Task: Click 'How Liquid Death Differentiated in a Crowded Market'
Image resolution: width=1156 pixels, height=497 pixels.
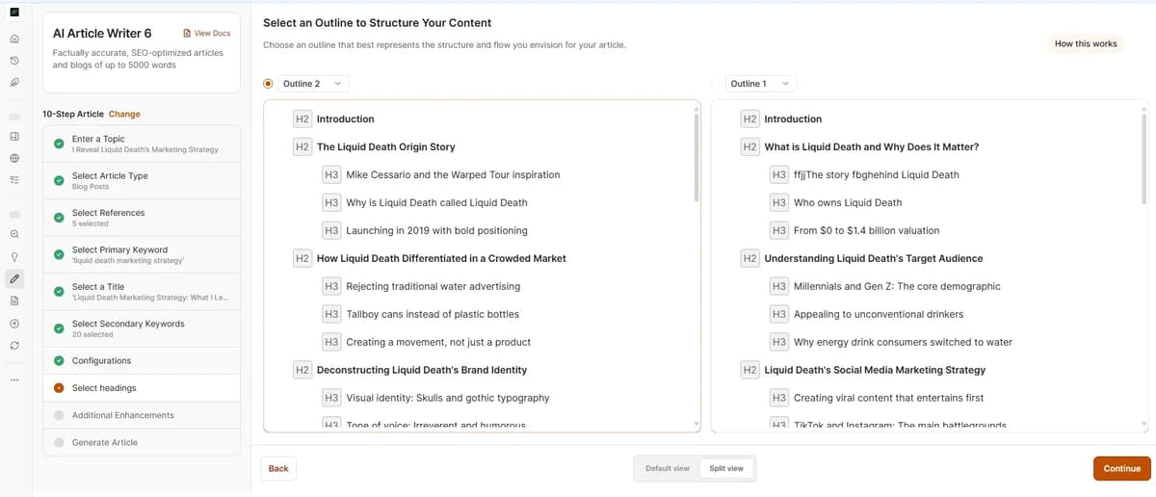Action: (x=441, y=259)
